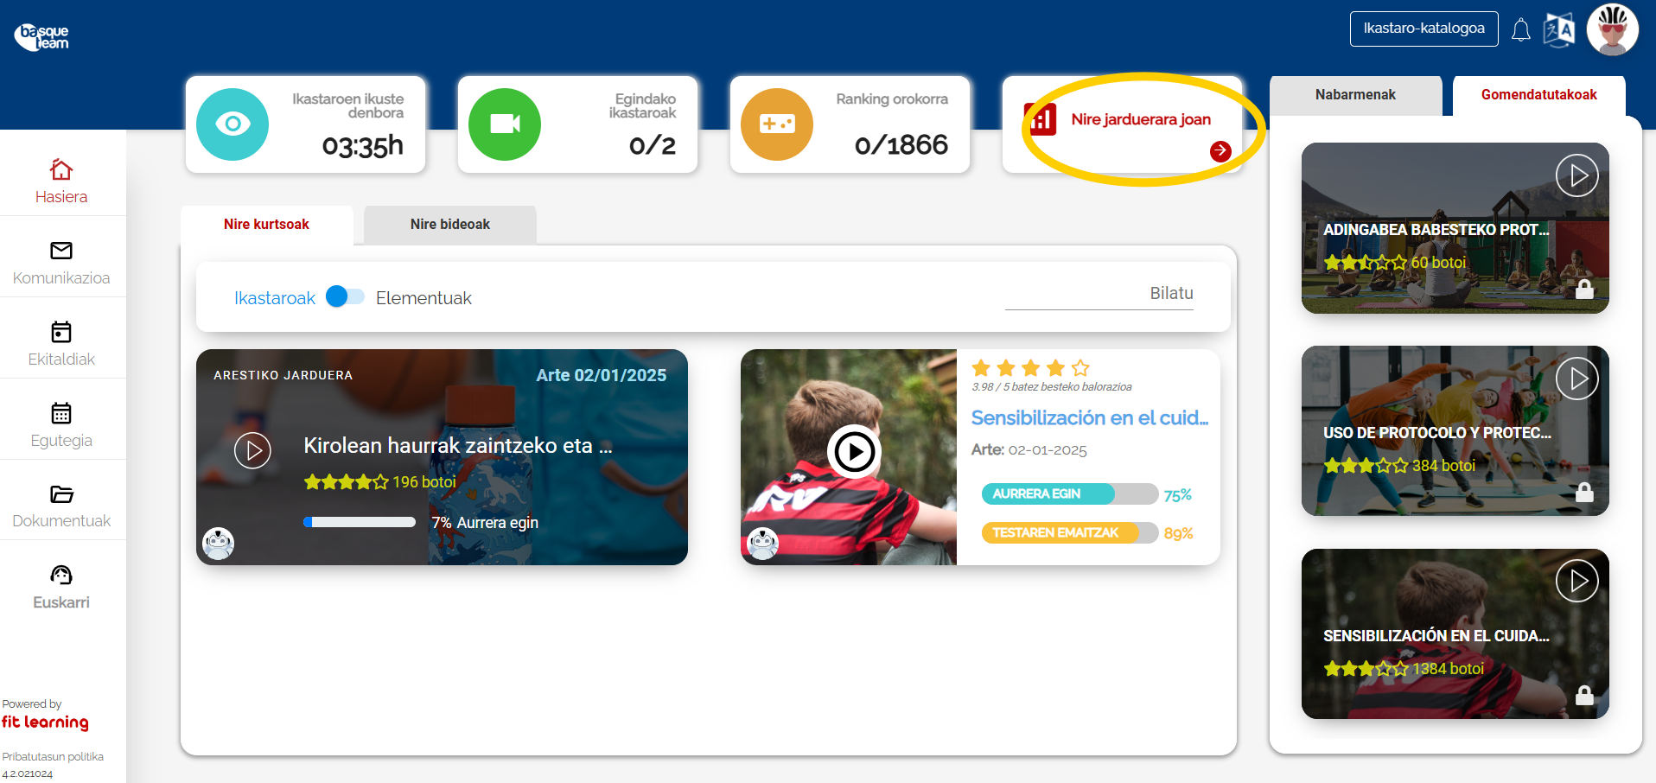
Task: Play the Sensibilización course video thumbnail
Action: click(x=853, y=452)
